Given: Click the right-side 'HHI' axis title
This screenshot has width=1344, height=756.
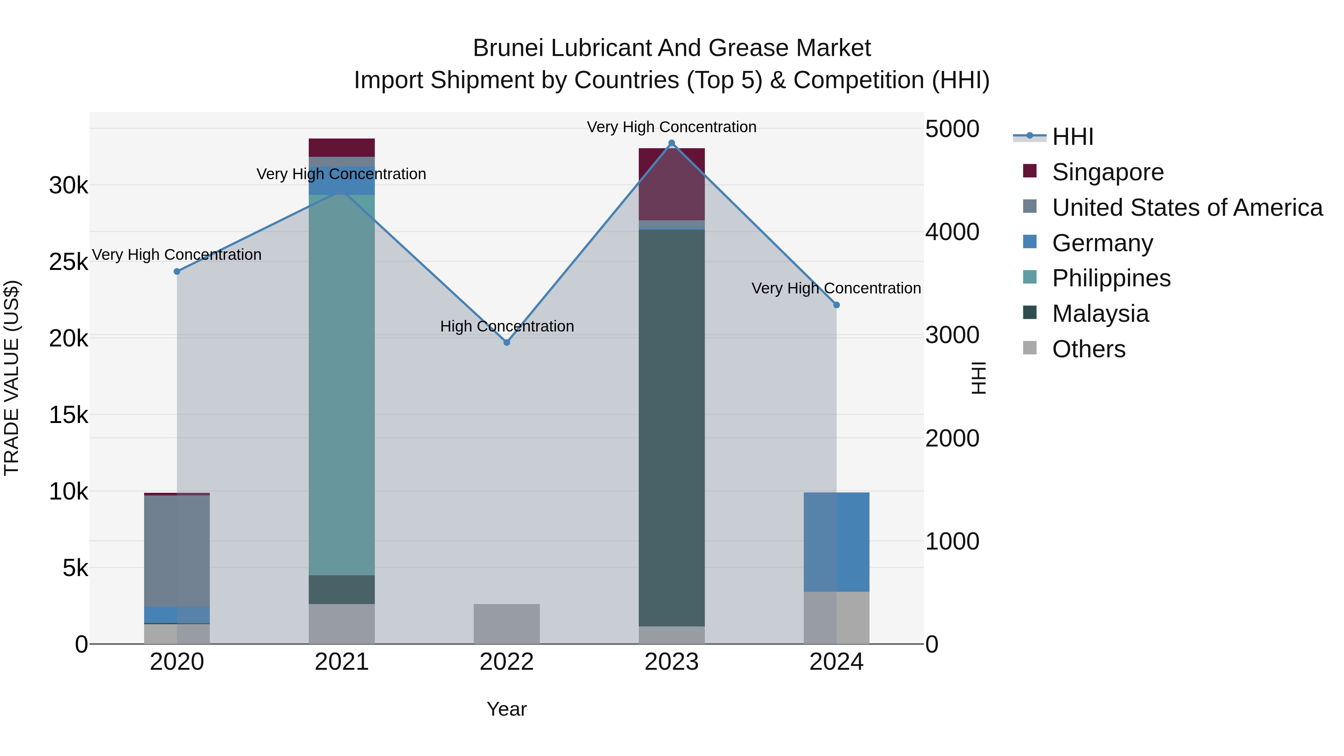Looking at the screenshot, I should tap(979, 378).
